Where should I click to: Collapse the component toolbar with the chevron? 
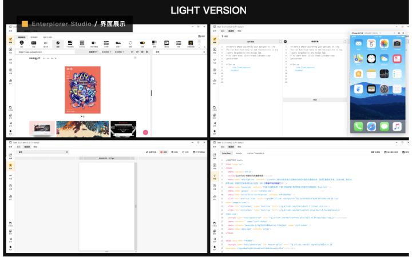coord(204,47)
